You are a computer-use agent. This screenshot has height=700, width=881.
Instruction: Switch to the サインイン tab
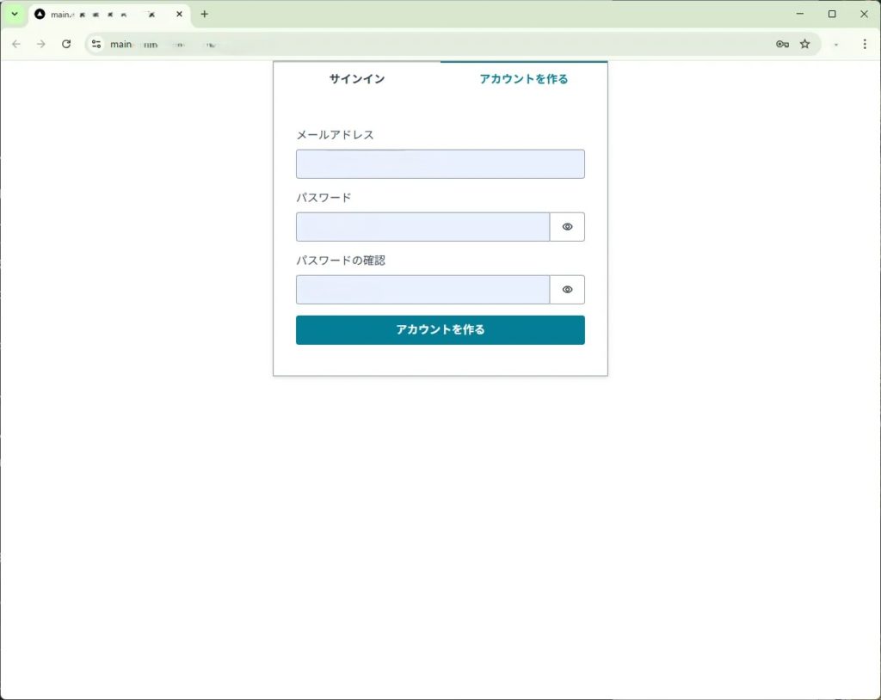pos(357,79)
